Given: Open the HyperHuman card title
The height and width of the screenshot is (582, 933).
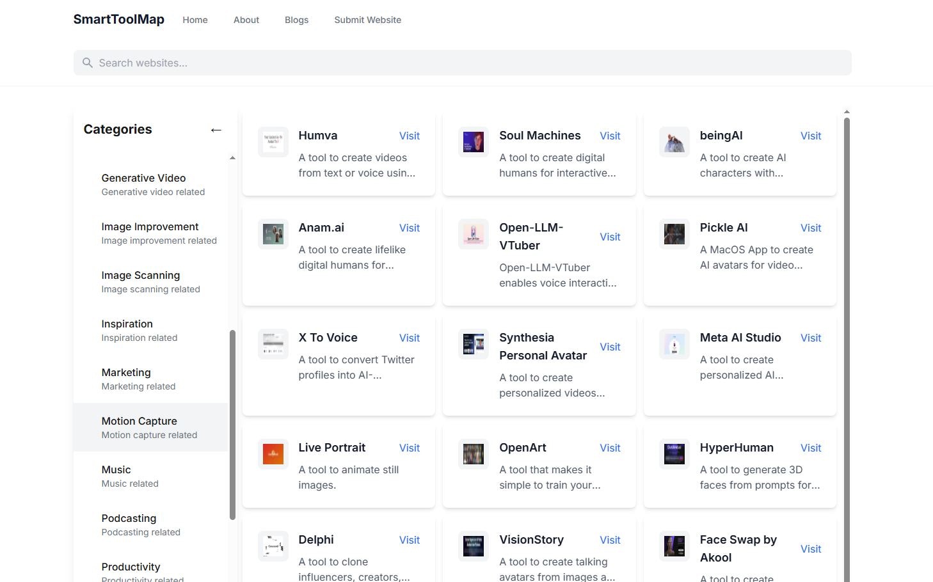Looking at the screenshot, I should click(x=737, y=448).
